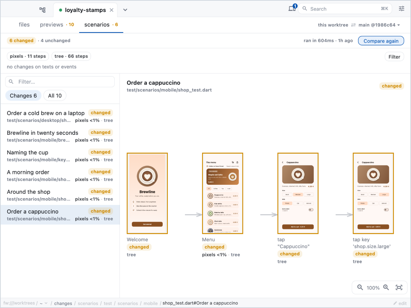This screenshot has height=308, width=411.
Task: Toggle the Changes 6 filter chip
Action: [23, 95]
